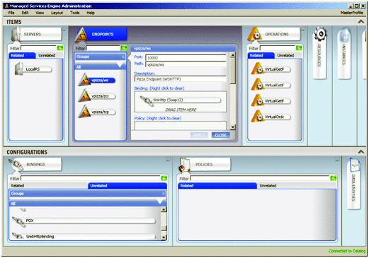Click the Bindings Filter input
Viewport: 369px width, 258px height.
91,178
